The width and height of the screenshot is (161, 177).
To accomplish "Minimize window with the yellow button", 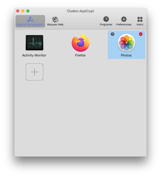I will point(23,11).
